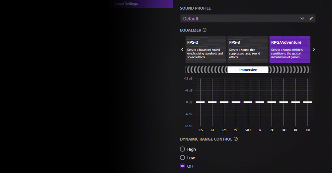Image resolution: width=332 pixels, height=173 pixels.
Task: Select Low dynamic range control
Action: [x=182, y=158]
